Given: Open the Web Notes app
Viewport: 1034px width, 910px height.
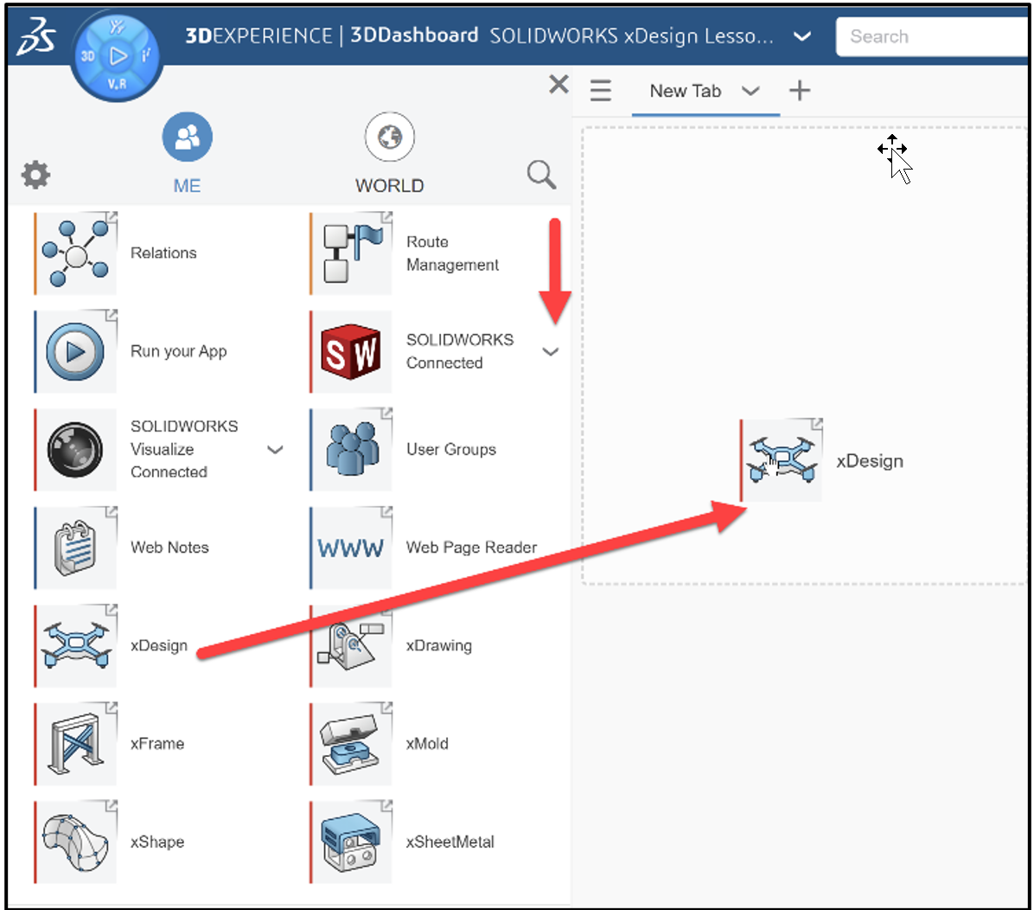Looking at the screenshot, I should click(75, 547).
